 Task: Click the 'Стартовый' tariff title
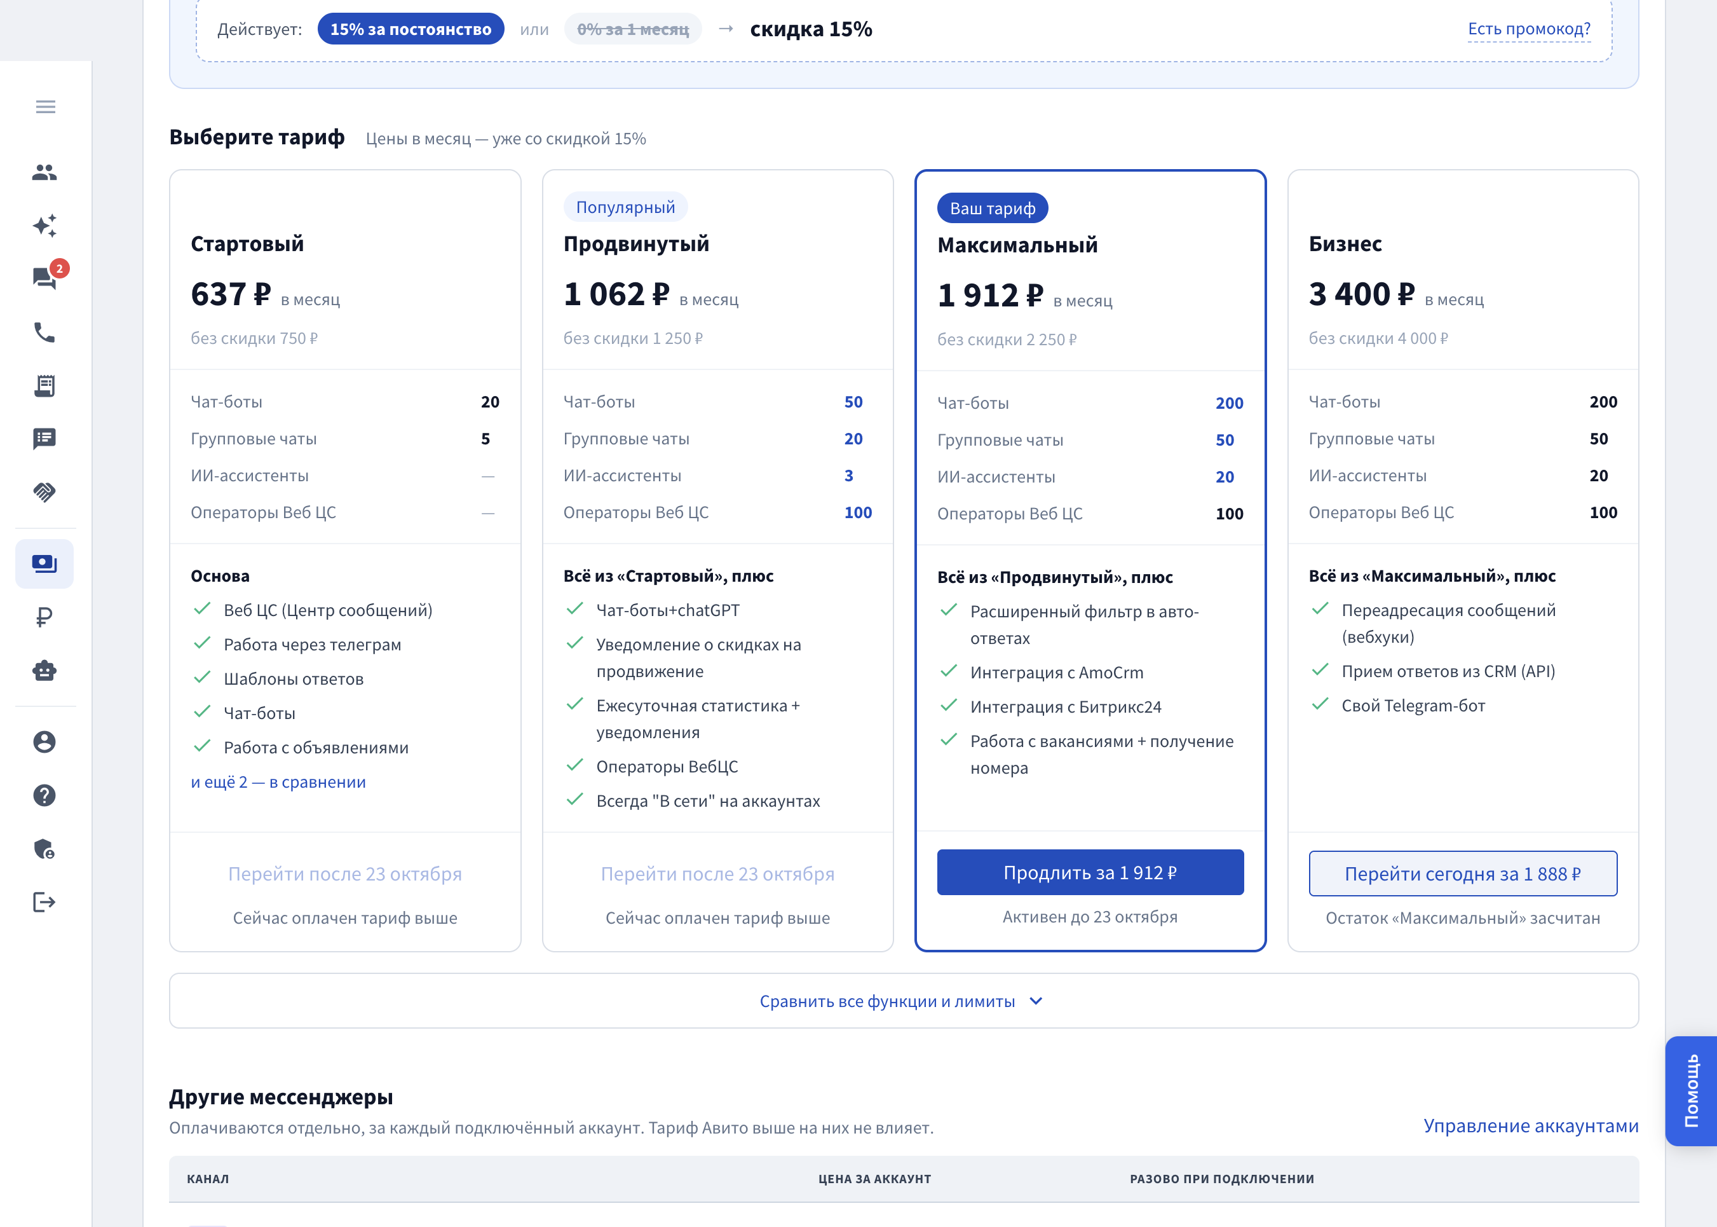click(247, 244)
